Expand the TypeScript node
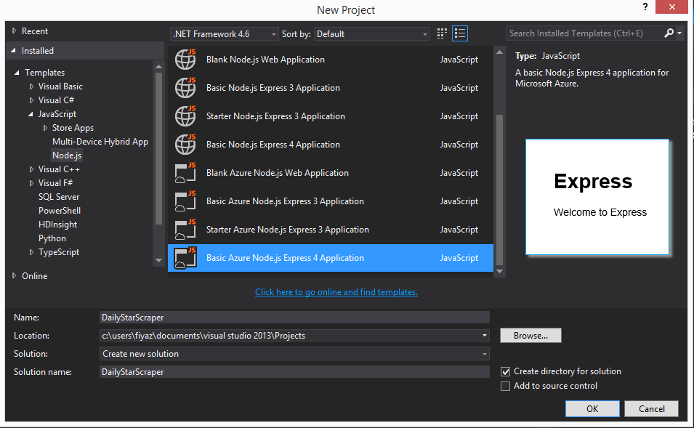Image resolution: width=694 pixels, height=428 pixels. click(31, 252)
